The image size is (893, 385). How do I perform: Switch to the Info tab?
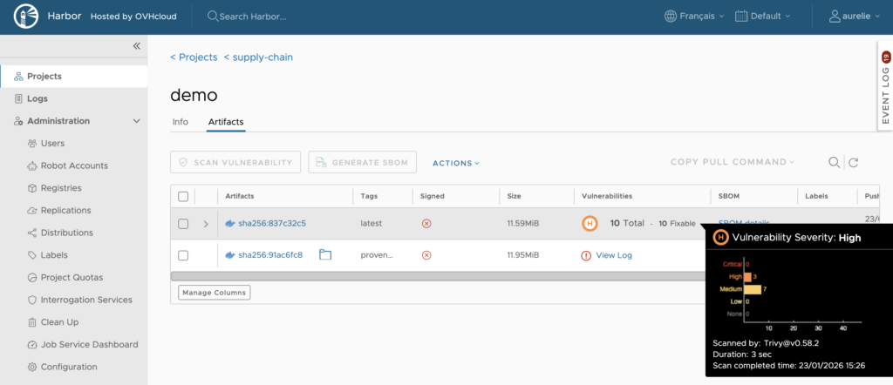[x=181, y=122]
